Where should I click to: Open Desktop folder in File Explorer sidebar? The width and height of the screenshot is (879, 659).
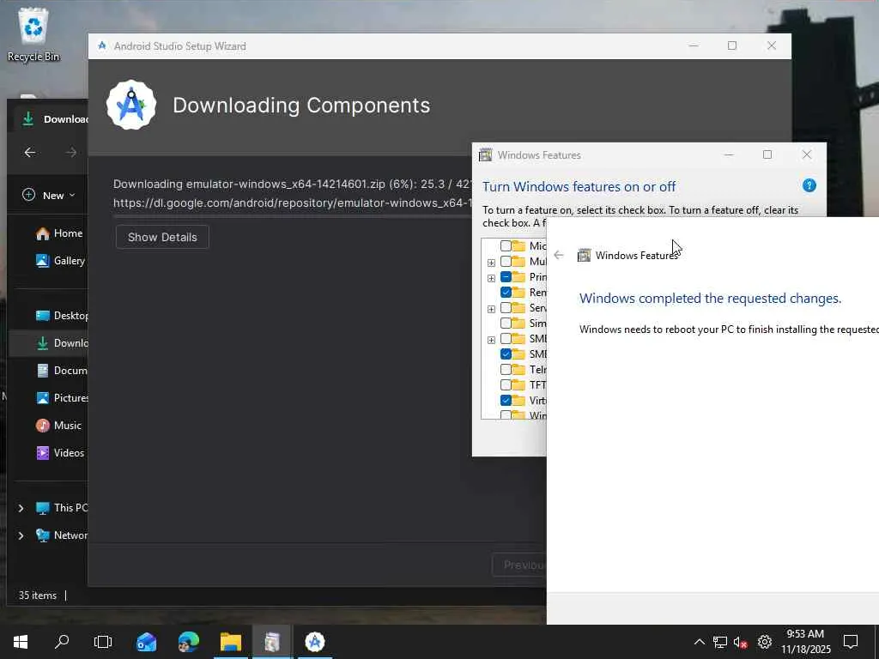pos(61,316)
